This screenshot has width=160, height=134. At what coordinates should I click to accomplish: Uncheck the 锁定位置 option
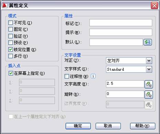10,49
